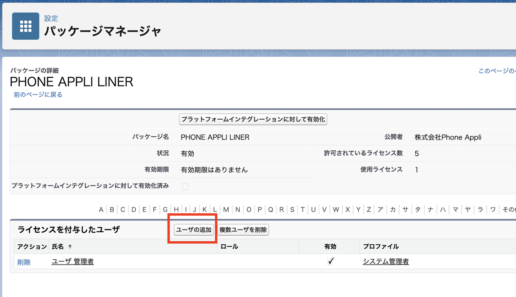Screen dimensions: 516x297
Task: Click 削除 link for ユーザ 管理者
Action: pyautogui.click(x=24, y=262)
